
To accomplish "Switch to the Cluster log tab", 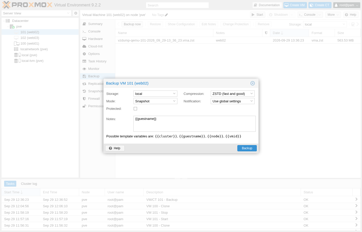I will coord(29,184).
